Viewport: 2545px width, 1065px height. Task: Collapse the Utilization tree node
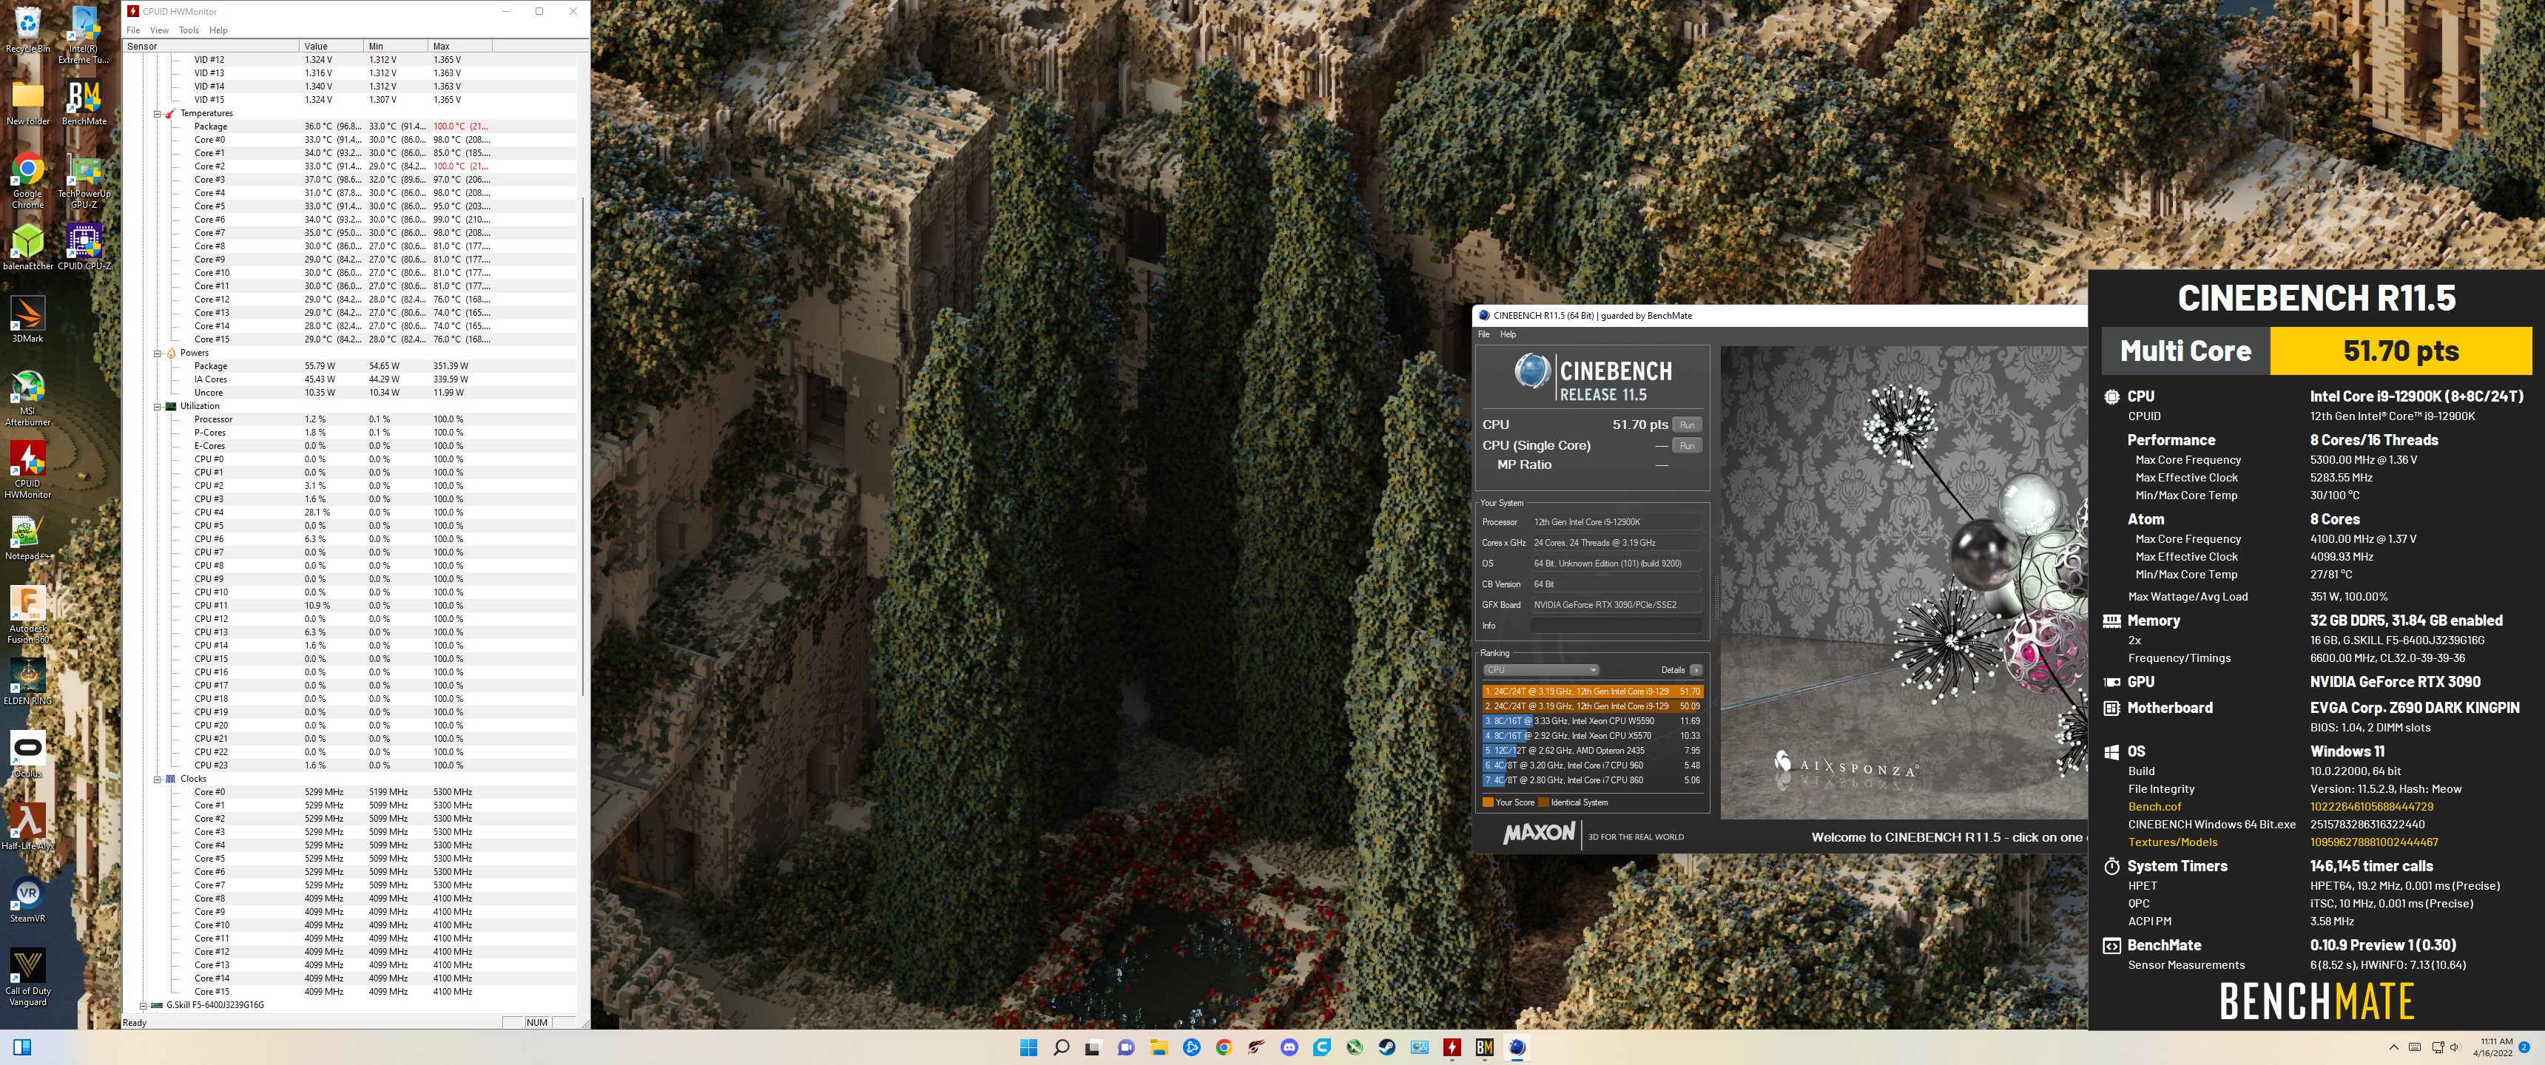click(157, 406)
